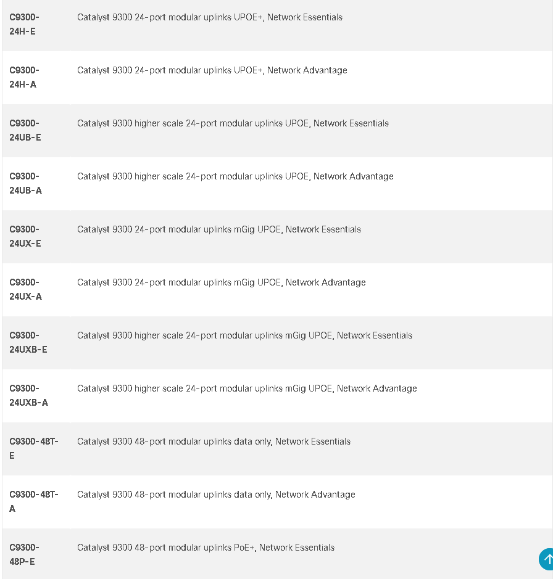Click higher scale 24-port UPOE Network Essentials text

233,123
